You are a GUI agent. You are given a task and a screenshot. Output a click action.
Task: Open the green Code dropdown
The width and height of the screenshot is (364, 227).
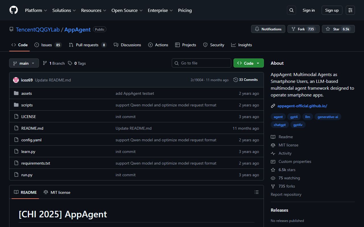coord(248,63)
